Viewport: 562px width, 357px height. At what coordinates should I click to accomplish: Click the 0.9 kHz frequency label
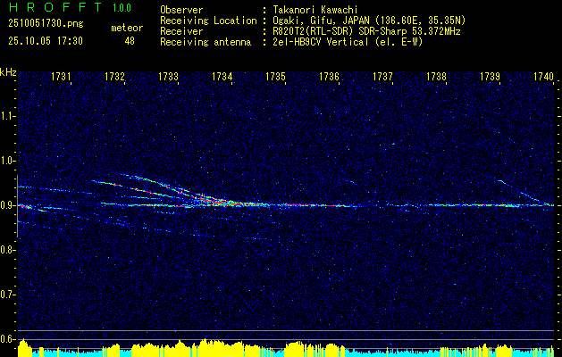point(8,205)
